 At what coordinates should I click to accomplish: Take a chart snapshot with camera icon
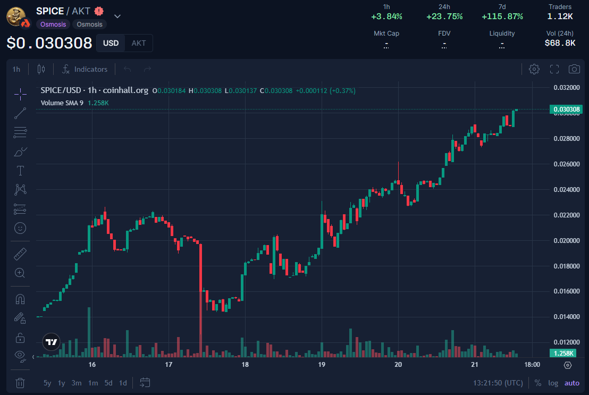click(574, 69)
